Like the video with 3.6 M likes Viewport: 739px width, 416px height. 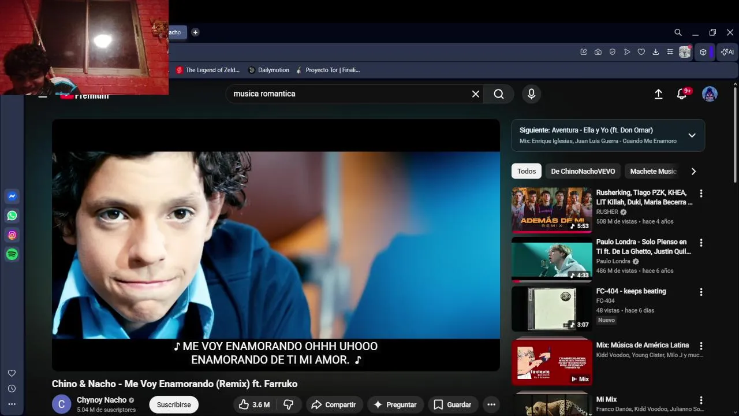tap(253, 404)
